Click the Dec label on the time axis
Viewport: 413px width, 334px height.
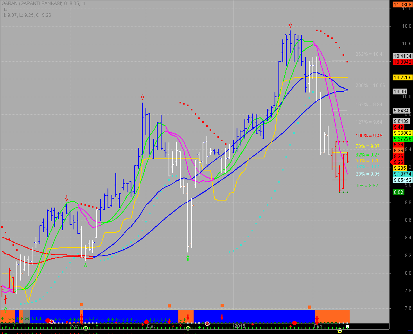pyautogui.click(x=151, y=326)
